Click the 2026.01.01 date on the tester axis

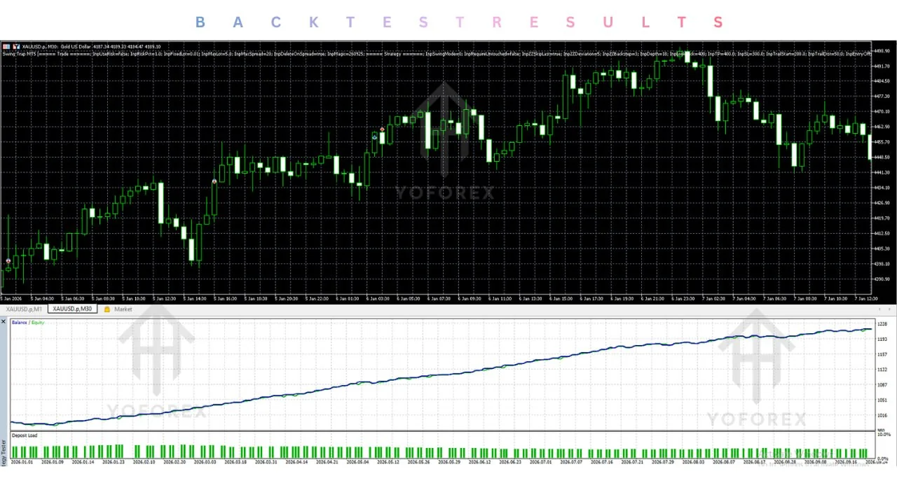point(21,462)
